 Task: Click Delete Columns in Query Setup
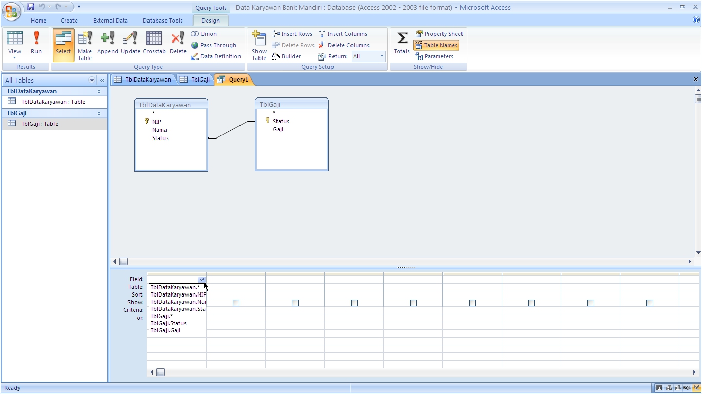point(344,45)
